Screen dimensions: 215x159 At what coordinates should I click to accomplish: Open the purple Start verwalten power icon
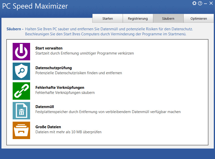[21, 51]
